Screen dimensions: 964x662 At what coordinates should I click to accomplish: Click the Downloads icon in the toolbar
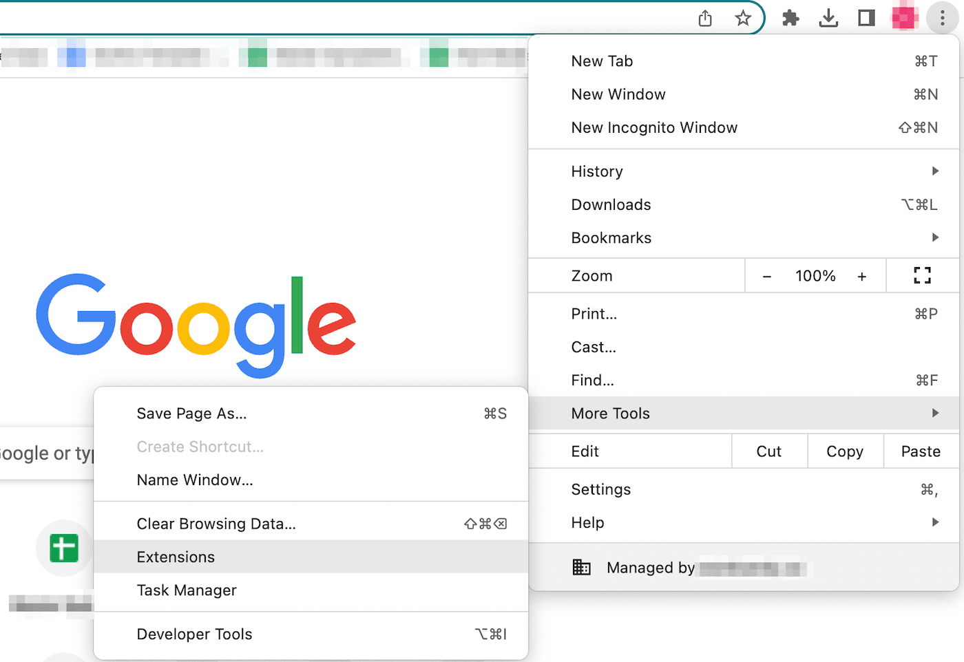pyautogui.click(x=828, y=18)
